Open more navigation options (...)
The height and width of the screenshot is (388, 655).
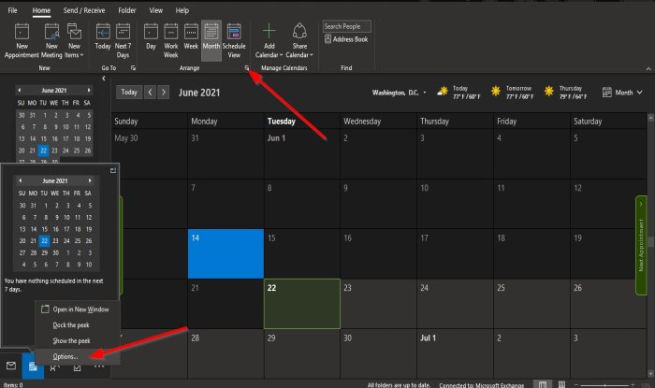[x=99, y=367]
